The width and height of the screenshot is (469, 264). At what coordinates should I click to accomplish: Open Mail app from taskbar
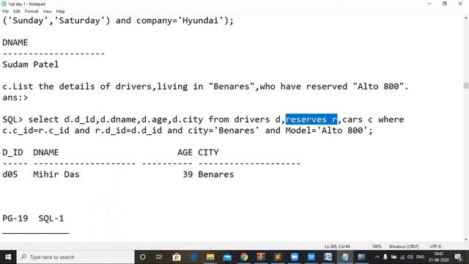[227, 257]
